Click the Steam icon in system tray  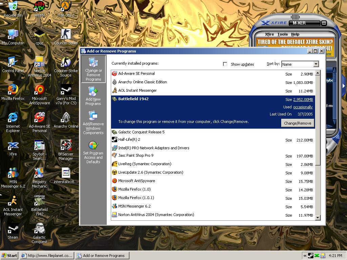(311, 256)
